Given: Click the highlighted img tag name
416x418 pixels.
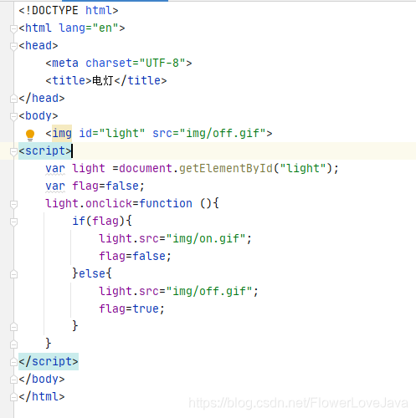Looking at the screenshot, I should [x=62, y=134].
